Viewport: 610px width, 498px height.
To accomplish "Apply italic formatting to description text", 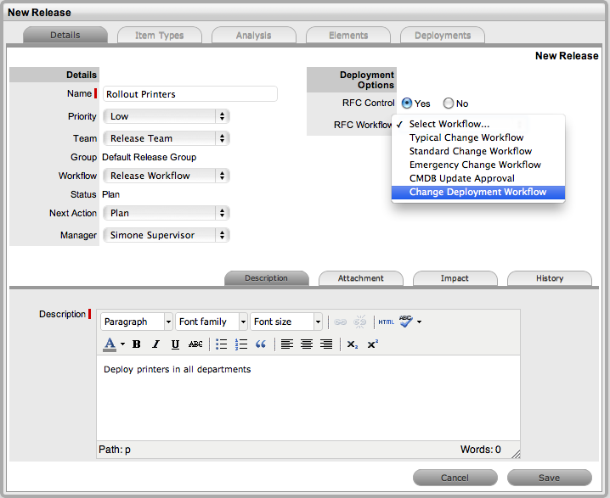I will tap(155, 344).
